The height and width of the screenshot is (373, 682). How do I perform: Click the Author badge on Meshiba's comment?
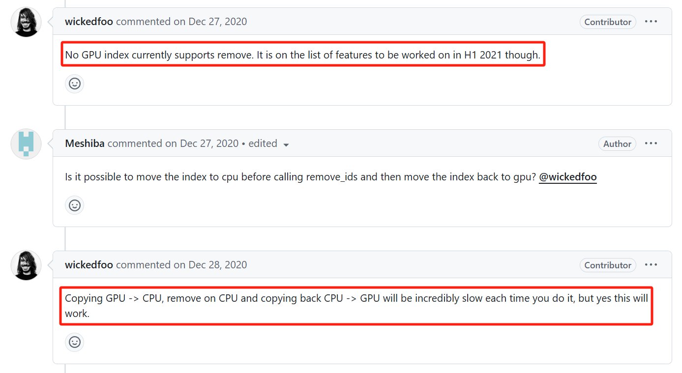click(617, 144)
